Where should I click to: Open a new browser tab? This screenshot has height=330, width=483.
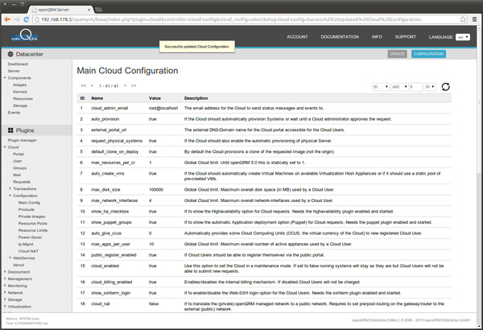coord(98,10)
